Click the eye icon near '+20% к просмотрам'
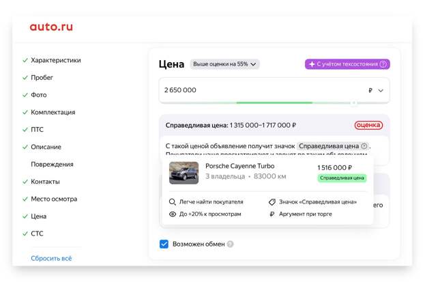This screenshot has height=282, width=423. pyautogui.click(x=173, y=214)
